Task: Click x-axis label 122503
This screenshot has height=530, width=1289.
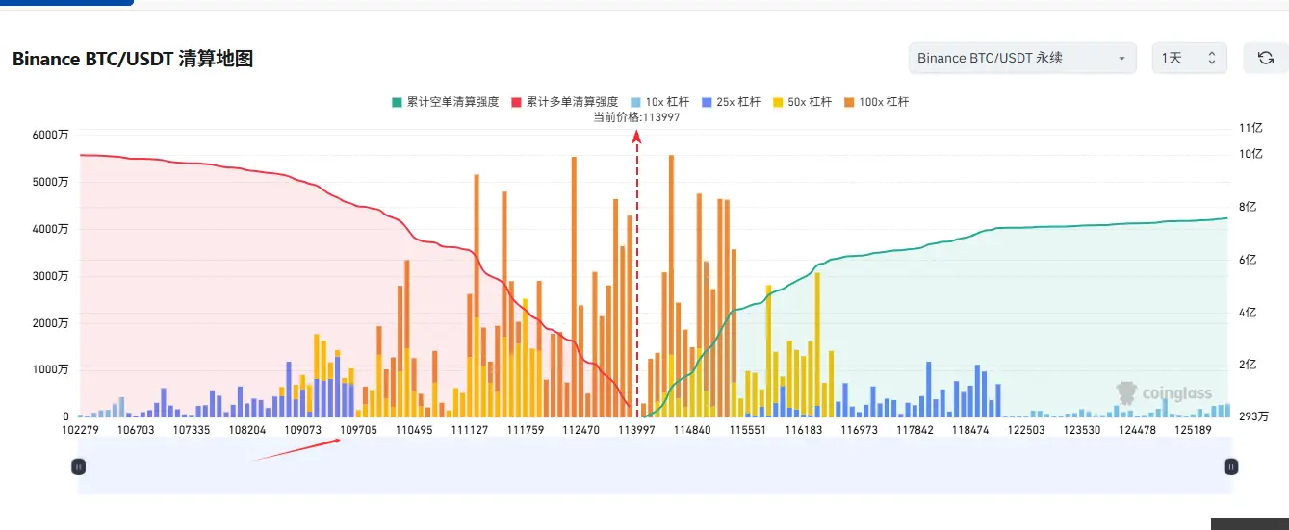Action: (1027, 430)
